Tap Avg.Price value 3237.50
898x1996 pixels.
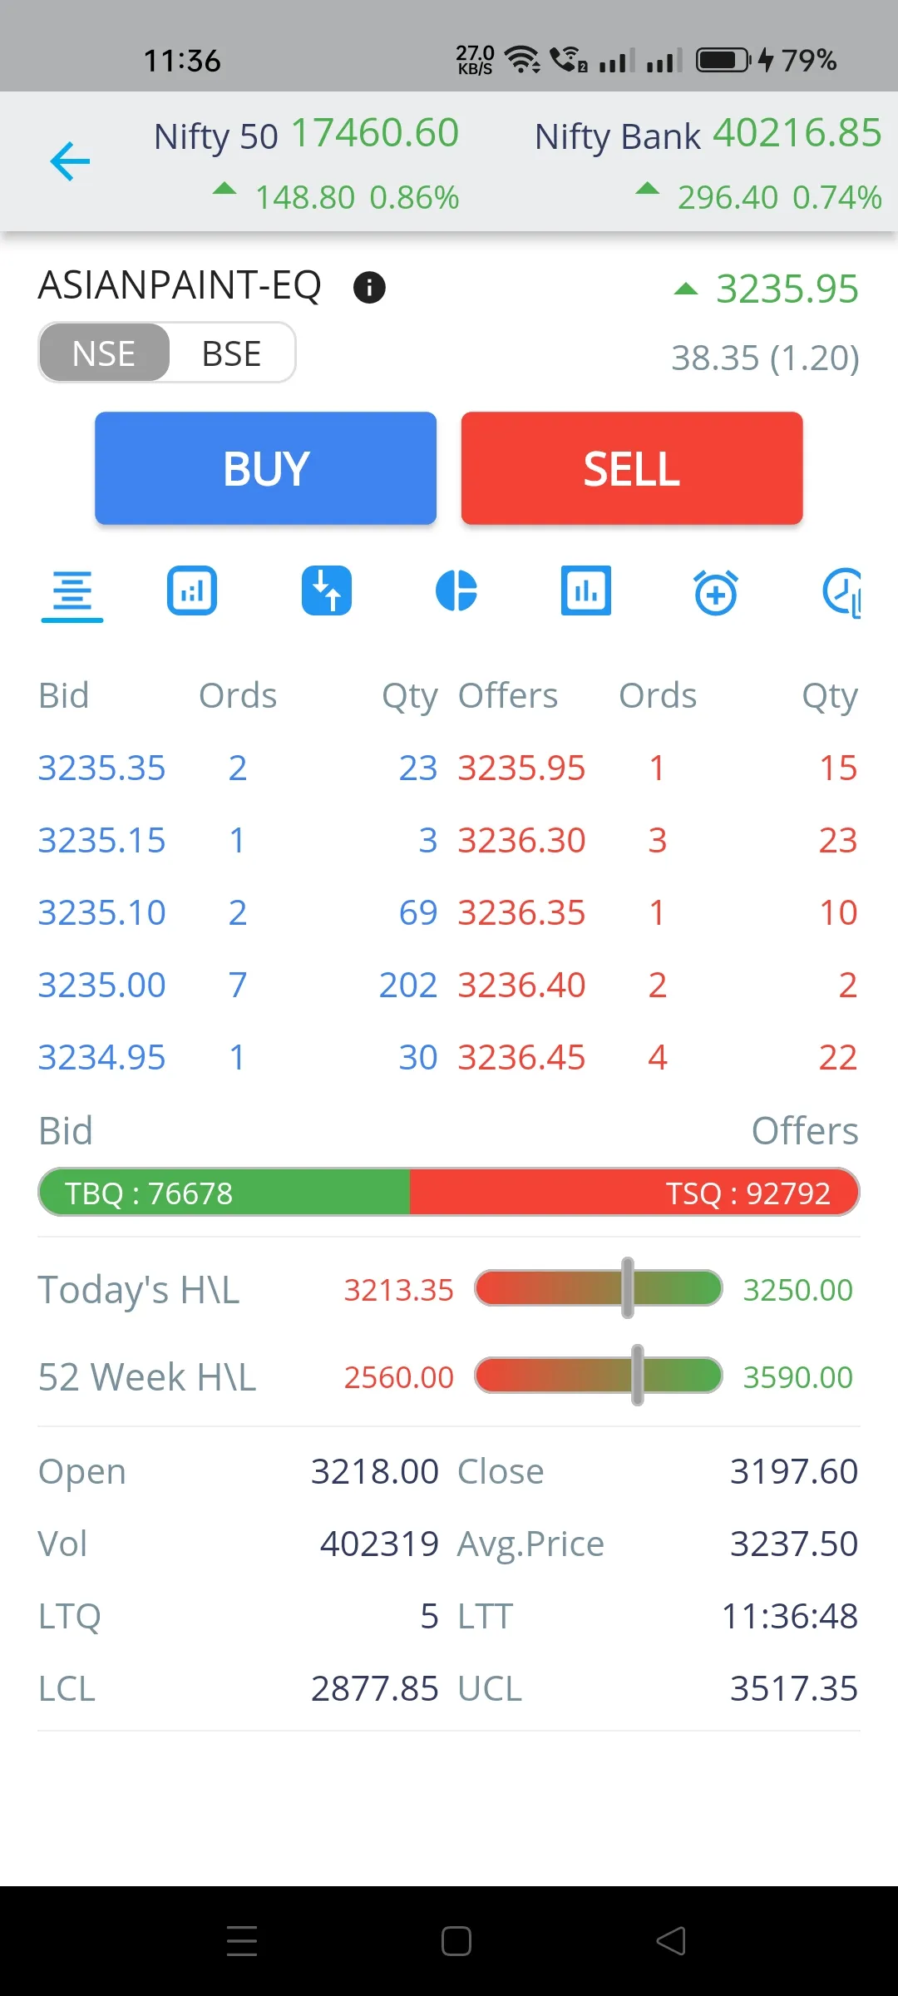pyautogui.click(x=794, y=1544)
